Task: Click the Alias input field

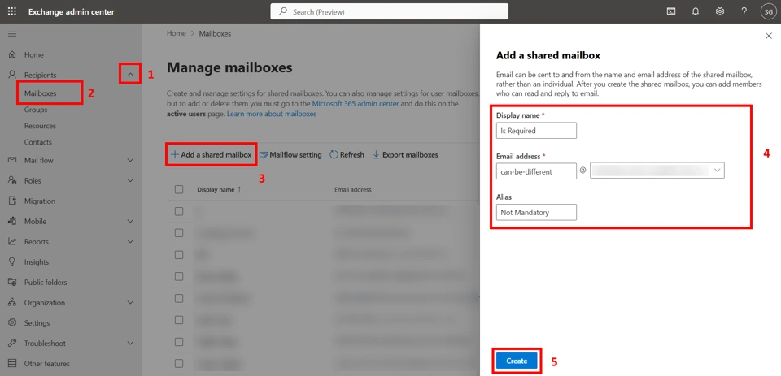Action: coord(536,212)
